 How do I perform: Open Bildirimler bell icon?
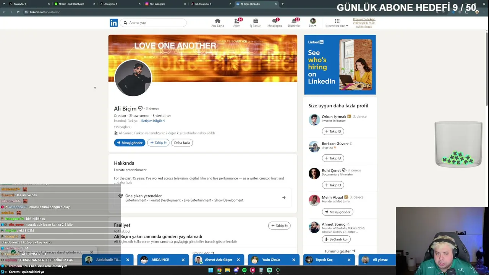[x=294, y=23]
